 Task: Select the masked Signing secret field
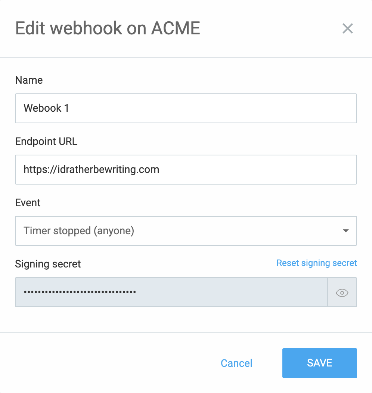pos(171,292)
